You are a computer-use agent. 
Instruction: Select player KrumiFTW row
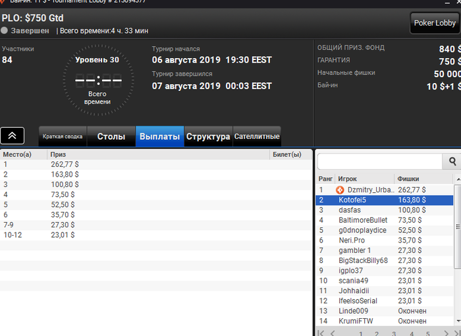[385, 321]
